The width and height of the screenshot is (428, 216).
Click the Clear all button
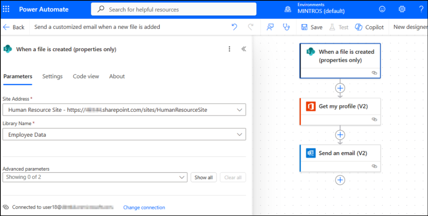[x=233, y=177]
